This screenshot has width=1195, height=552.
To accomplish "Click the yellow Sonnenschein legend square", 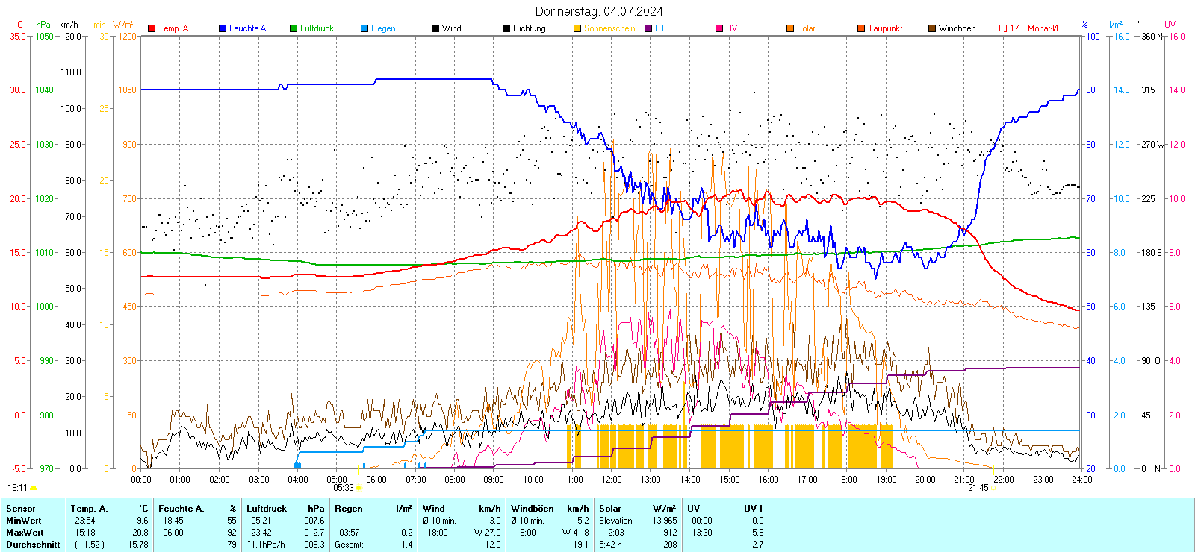I will (577, 28).
